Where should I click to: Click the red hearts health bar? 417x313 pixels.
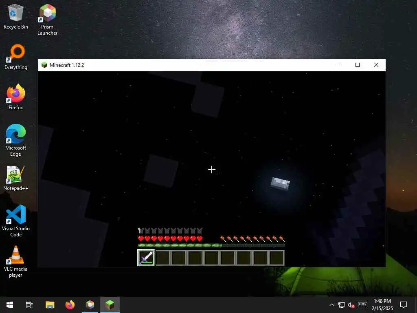170,238
